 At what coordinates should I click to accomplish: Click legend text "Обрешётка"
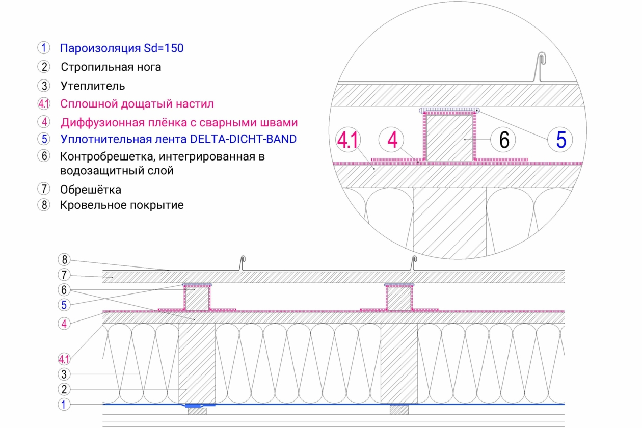(x=91, y=190)
